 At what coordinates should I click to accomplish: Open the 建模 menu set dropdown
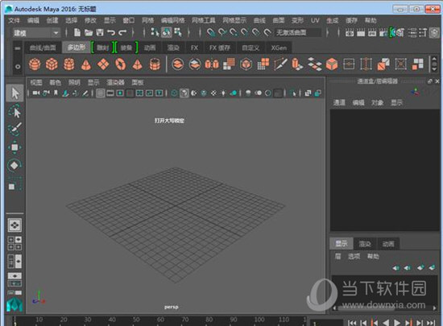point(36,33)
